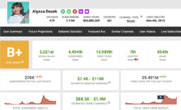This screenshot has height=110, width=181.
Task: Click the 270K subscribers last 30 days figure
Action: click(x=30, y=78)
